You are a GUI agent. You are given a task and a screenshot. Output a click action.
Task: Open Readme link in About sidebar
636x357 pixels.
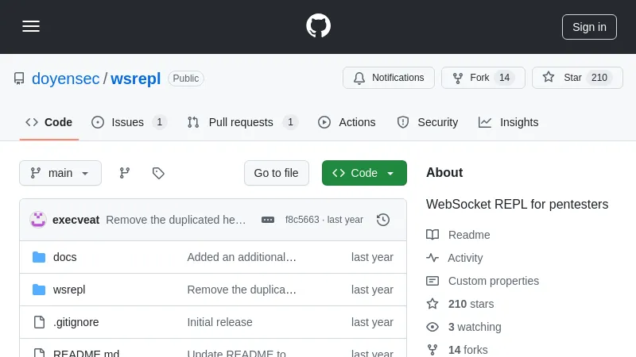click(468, 235)
